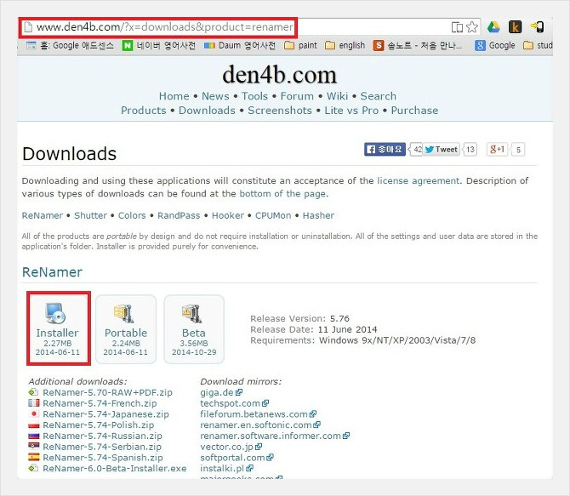
Task: Open the Daum 영어사전 bookmark
Action: point(240,45)
